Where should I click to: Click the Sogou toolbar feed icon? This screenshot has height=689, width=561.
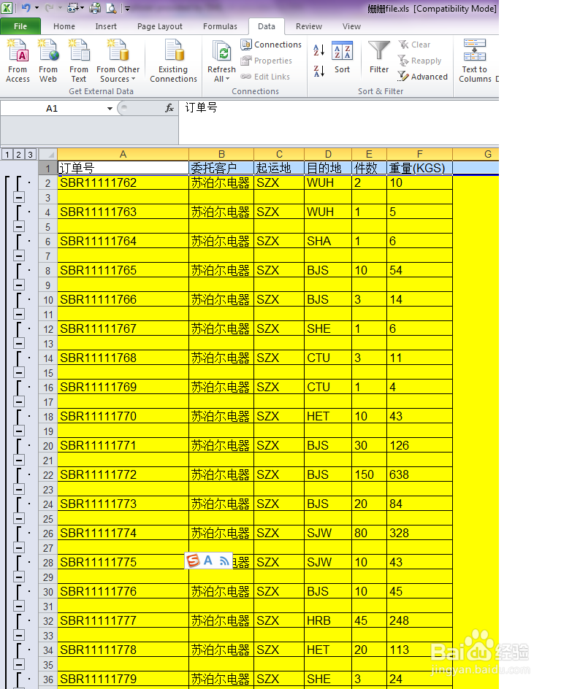click(x=224, y=561)
